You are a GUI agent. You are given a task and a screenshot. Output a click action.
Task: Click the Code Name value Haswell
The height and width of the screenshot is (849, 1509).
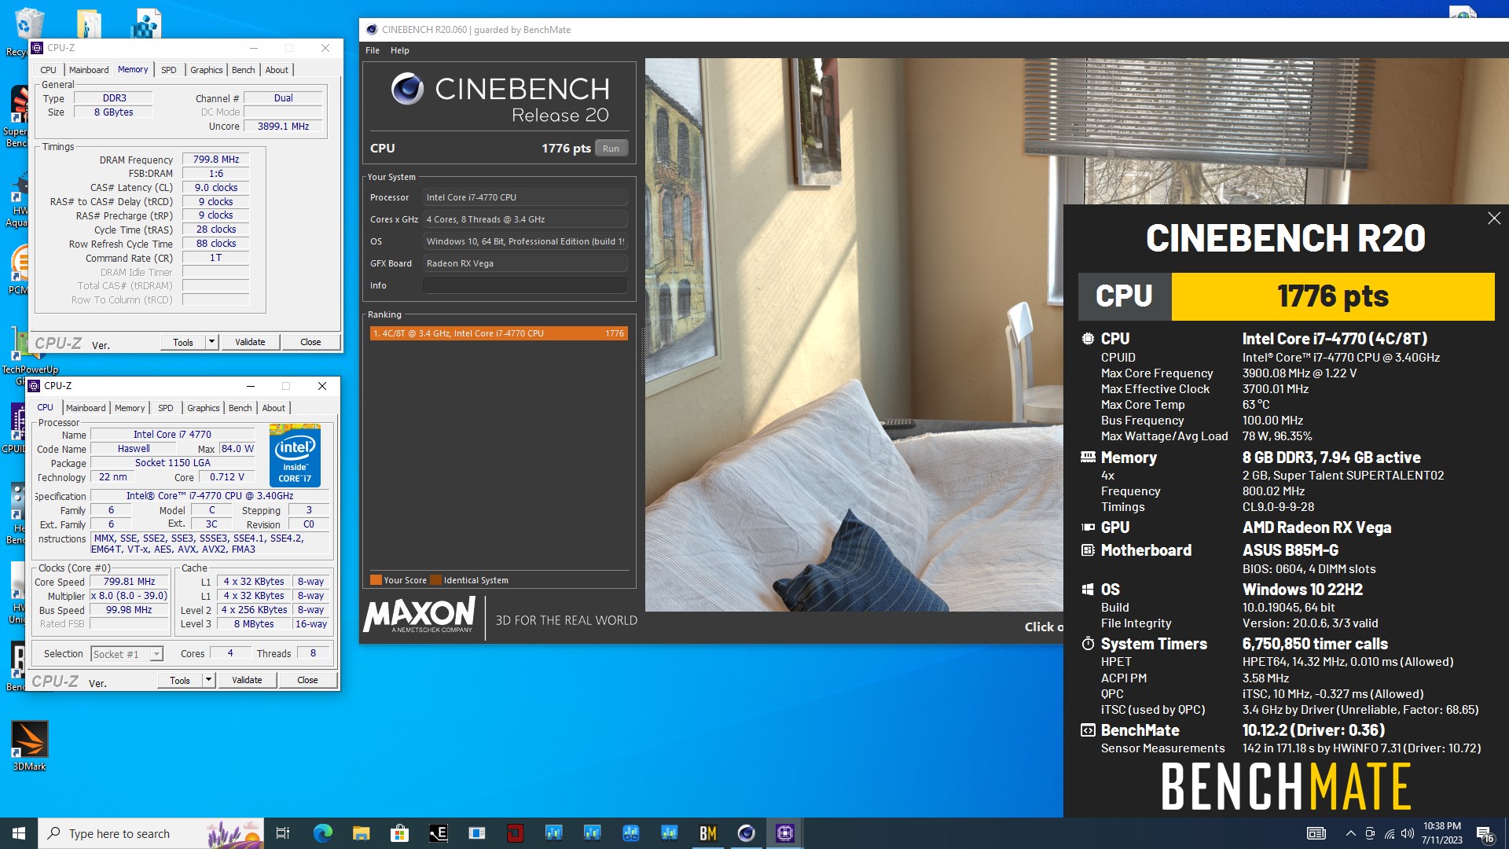pyautogui.click(x=134, y=449)
